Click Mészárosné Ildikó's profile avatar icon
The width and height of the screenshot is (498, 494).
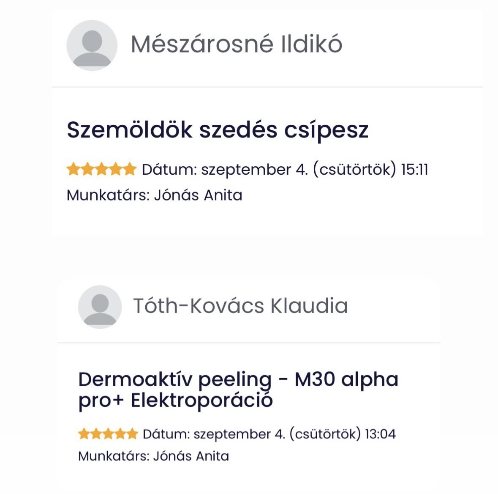click(92, 45)
